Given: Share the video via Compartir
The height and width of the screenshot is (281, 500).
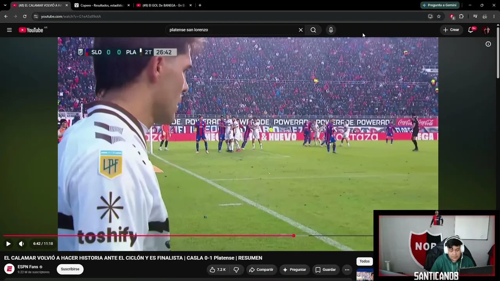Looking at the screenshot, I should pyautogui.click(x=261, y=270).
